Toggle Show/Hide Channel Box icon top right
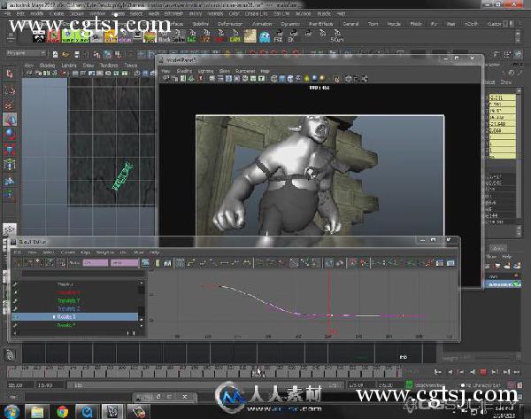The height and width of the screenshot is (419, 531). point(519,54)
